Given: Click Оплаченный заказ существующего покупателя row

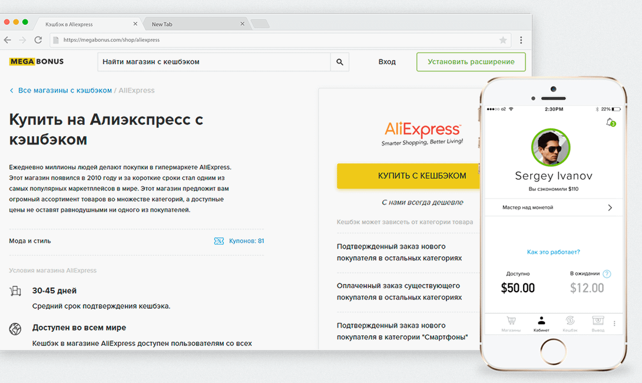Looking at the screenshot, I should pyautogui.click(x=399, y=292).
